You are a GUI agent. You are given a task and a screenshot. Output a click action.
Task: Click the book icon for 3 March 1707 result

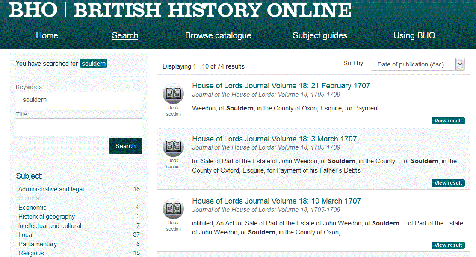coord(173,147)
